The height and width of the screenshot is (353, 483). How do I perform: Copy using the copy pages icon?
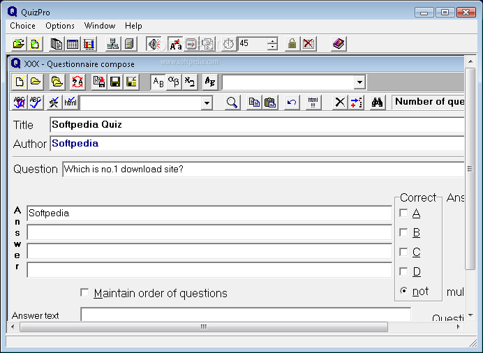pos(254,102)
